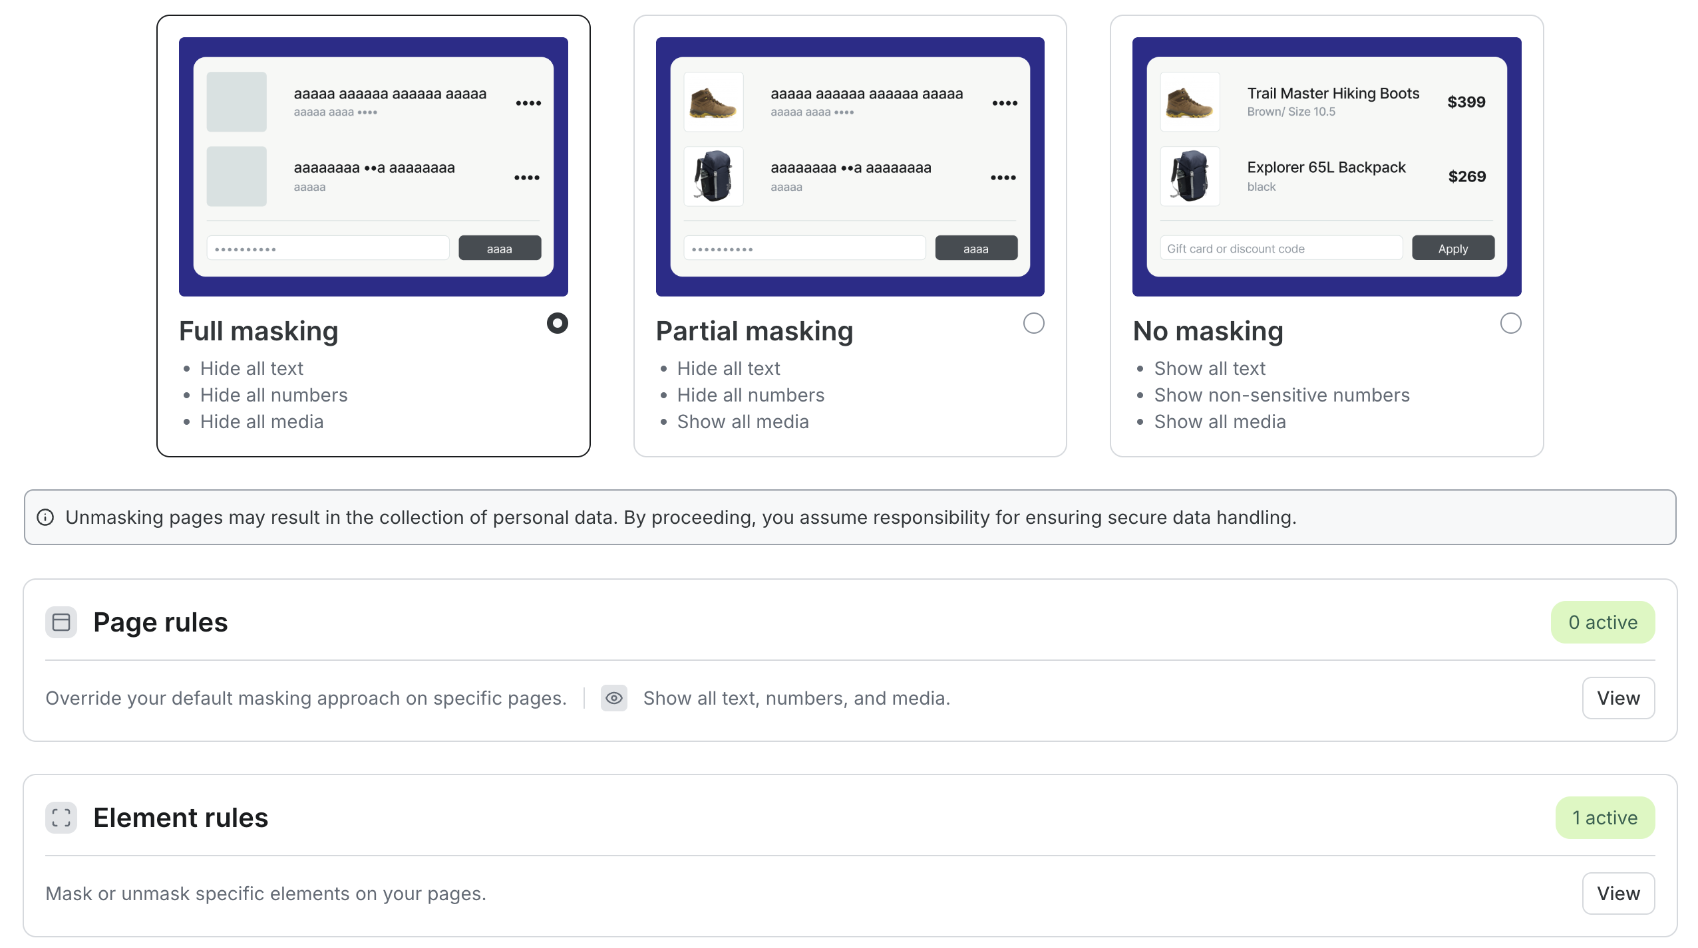Click backpack image in Partial masking preview
1698x948 pixels.
point(713,176)
